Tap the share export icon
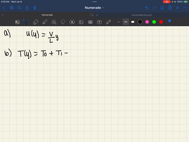 click(x=27, y=8)
